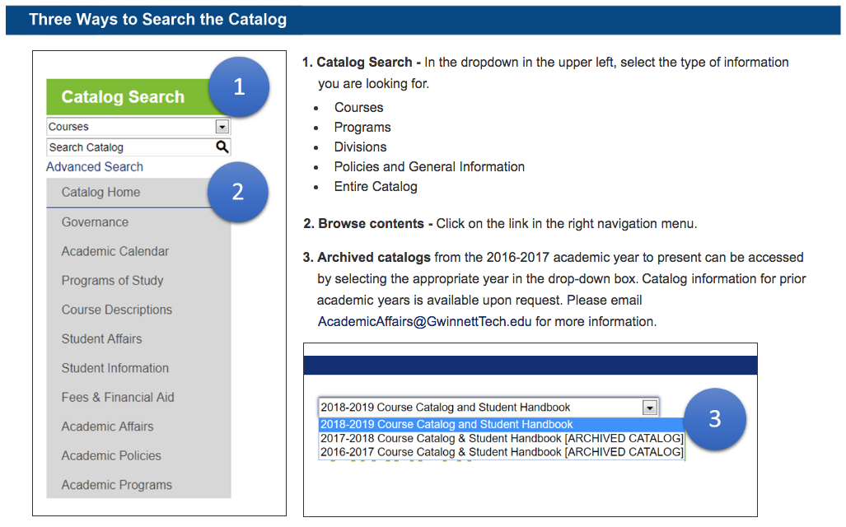Open Fees & Financial Aid page
Image resolution: width=846 pixels, height=527 pixels.
[x=118, y=398]
